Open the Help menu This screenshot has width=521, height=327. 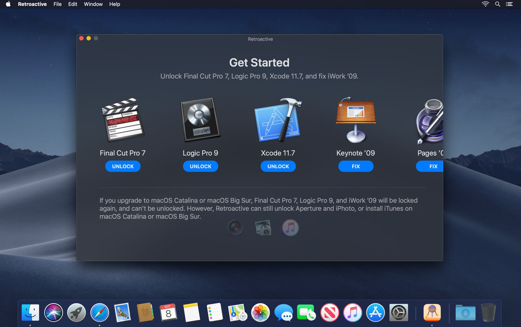coord(115,4)
